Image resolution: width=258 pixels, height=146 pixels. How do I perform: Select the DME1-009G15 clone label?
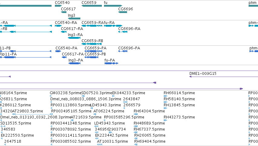coord(203,74)
